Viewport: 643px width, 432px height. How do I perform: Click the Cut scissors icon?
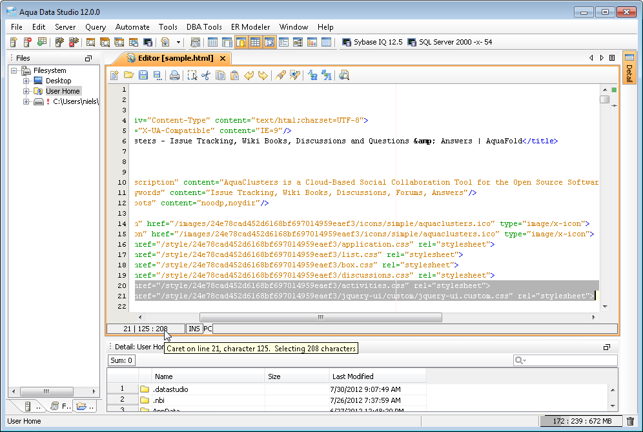point(206,76)
